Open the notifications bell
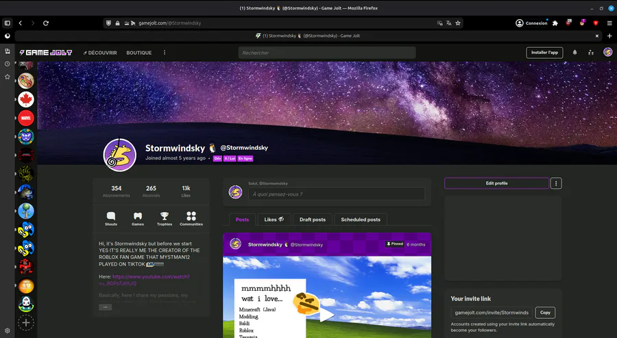 [575, 53]
